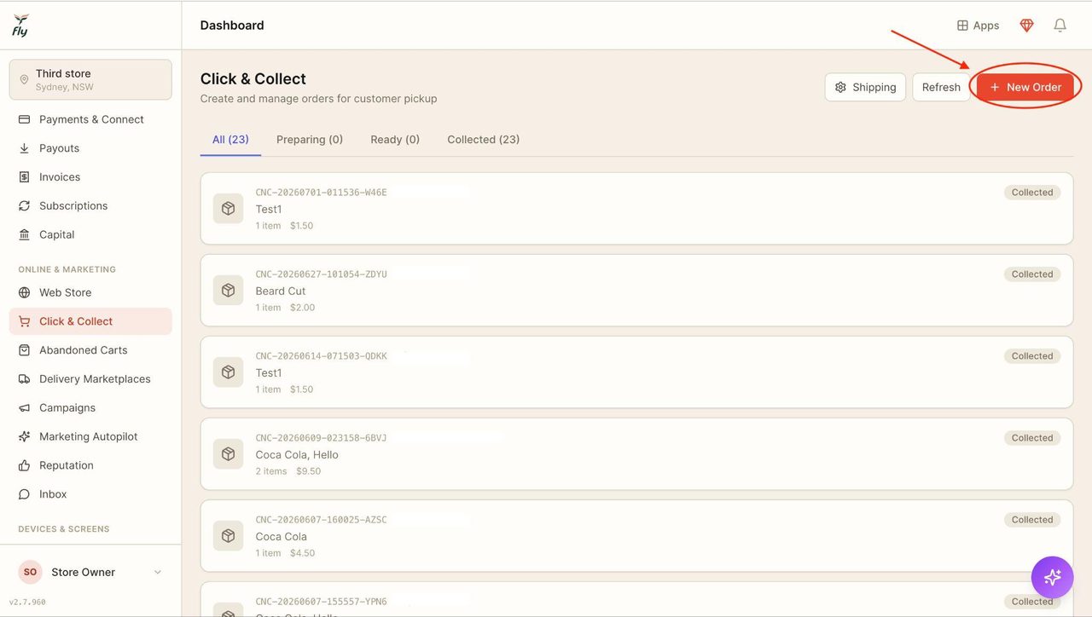The width and height of the screenshot is (1092, 617).
Task: Click Collected badge on order 6BVJ
Action: (x=1032, y=438)
